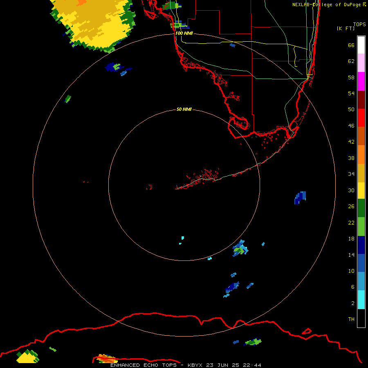Click the light pink legend swatch

point(361,63)
